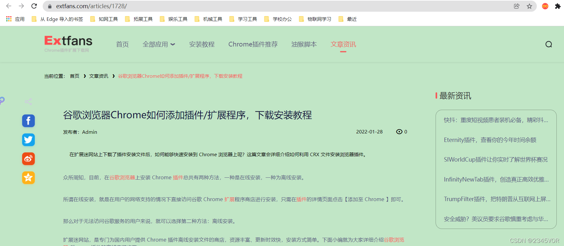Go forward to the next page
The width and height of the screenshot is (564, 246).
[21, 6]
